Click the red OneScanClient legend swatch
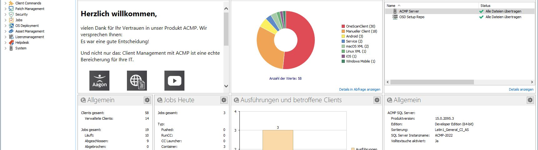The width and height of the screenshot is (538, 150). (x=343, y=26)
